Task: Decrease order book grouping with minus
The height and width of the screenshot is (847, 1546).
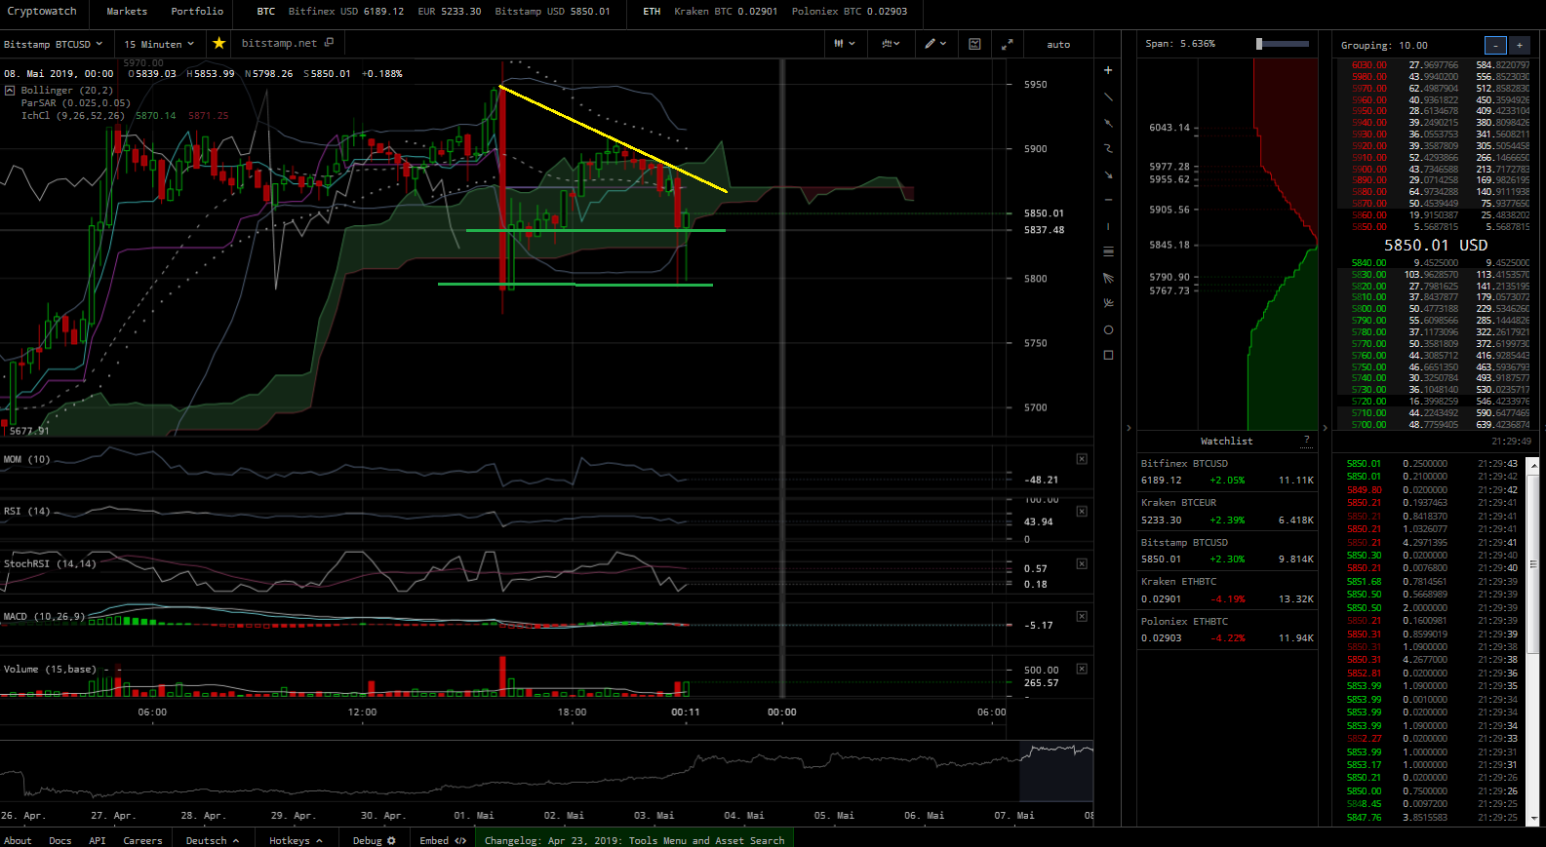Action: click(1495, 45)
